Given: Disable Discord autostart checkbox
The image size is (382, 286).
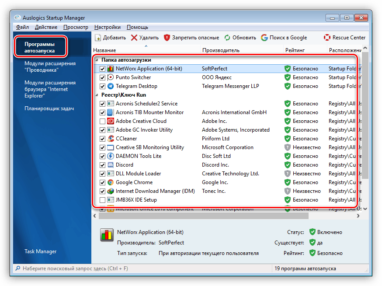Looking at the screenshot, I should (103, 165).
